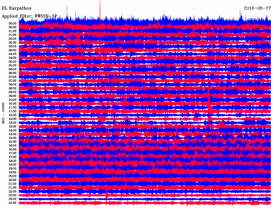Click the 20:00 time label

click(x=13, y=176)
